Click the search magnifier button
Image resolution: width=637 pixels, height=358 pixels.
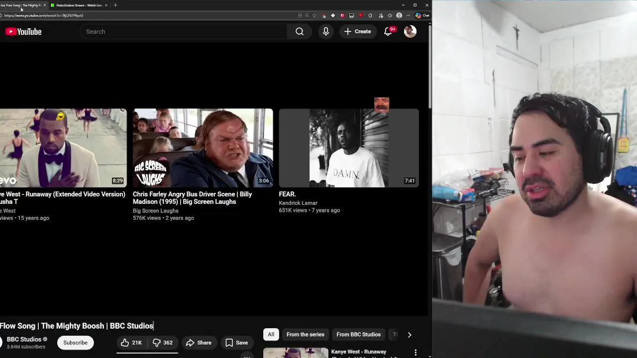coord(300,31)
